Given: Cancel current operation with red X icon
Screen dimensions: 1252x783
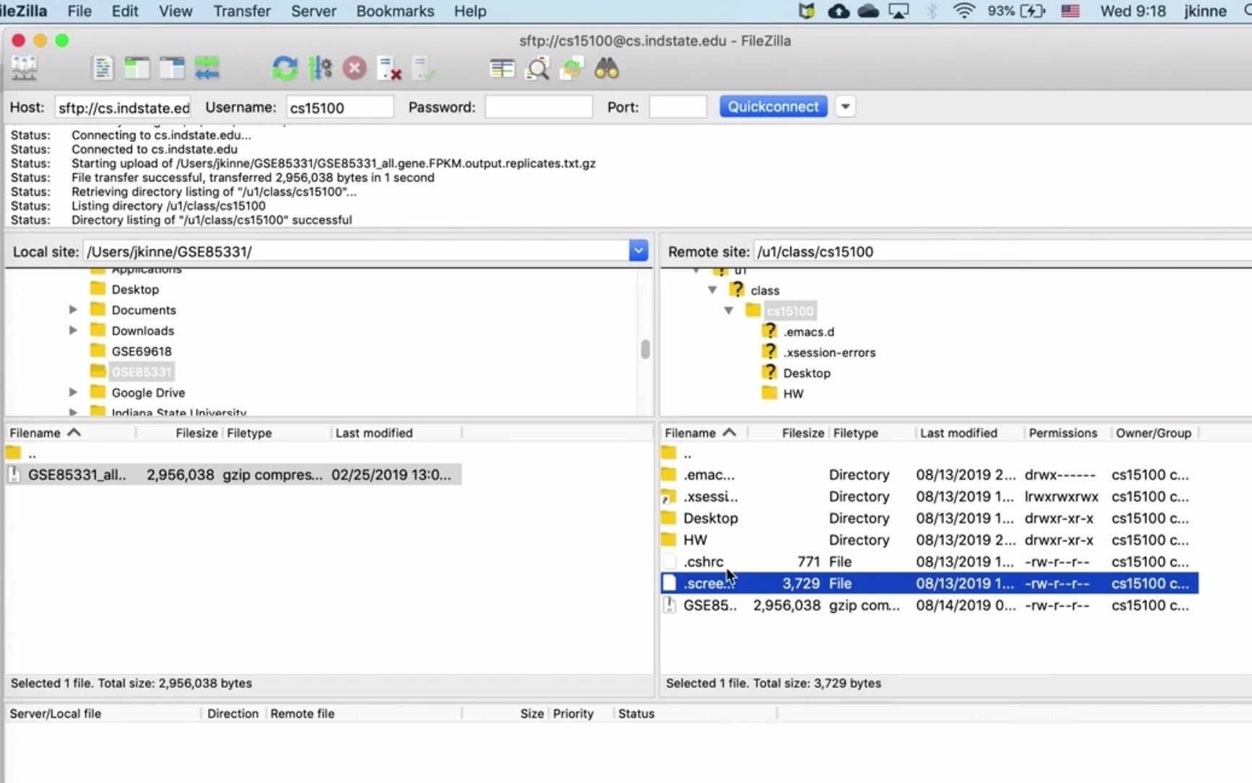Looking at the screenshot, I should click(354, 69).
